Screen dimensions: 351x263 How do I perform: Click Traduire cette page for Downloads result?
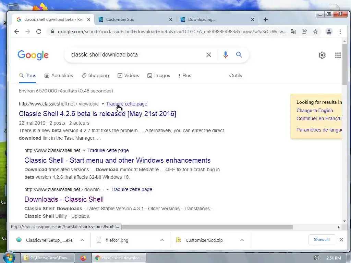(x=131, y=190)
